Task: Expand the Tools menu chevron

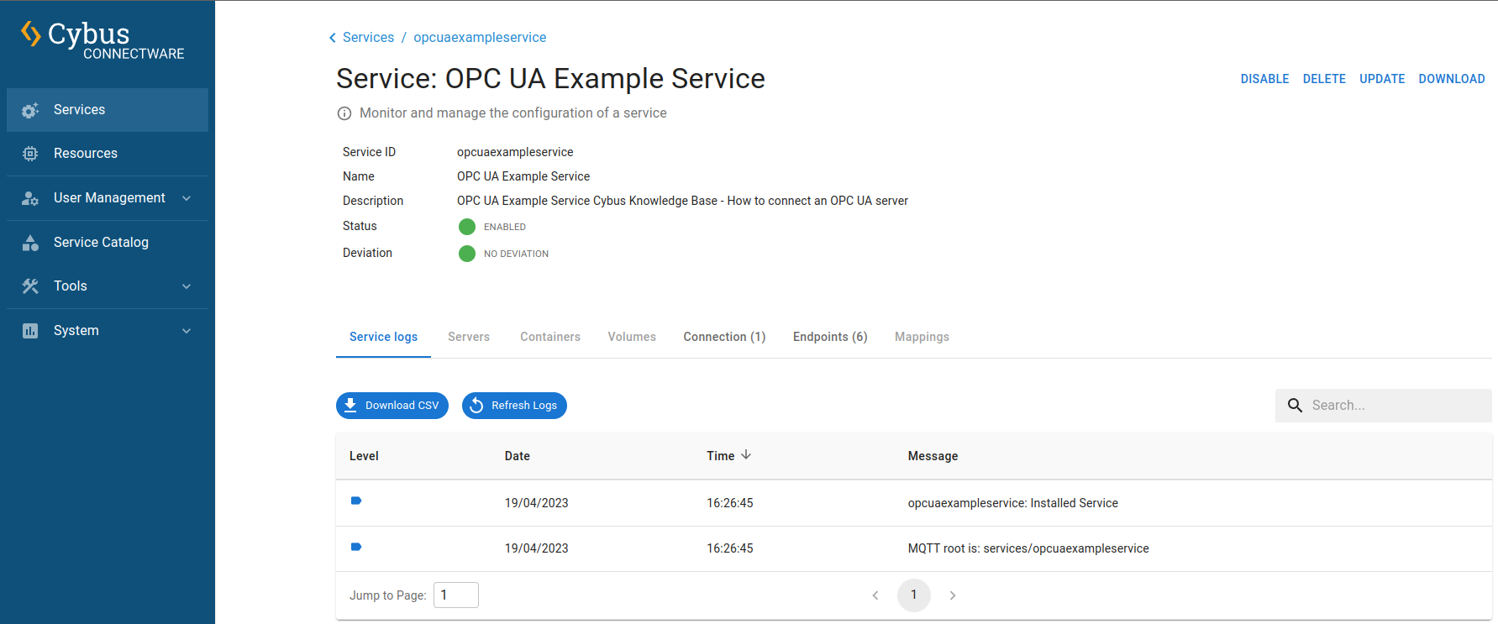Action: (x=187, y=286)
